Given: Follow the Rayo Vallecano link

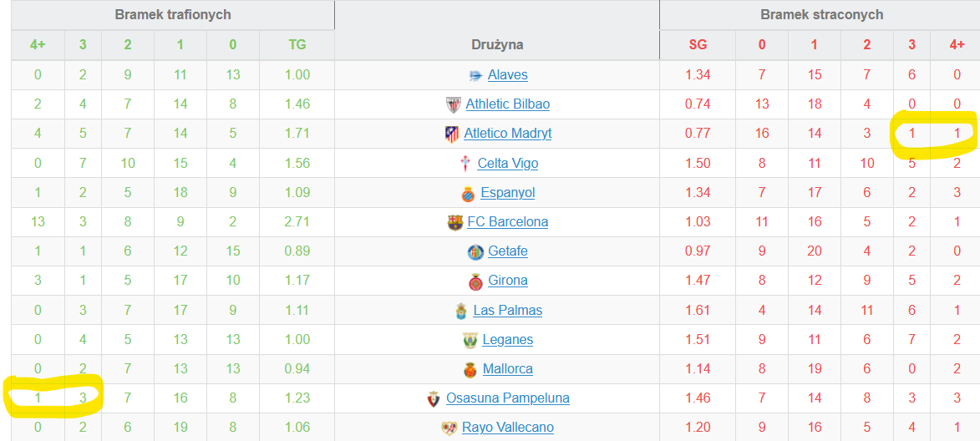Looking at the screenshot, I should [508, 428].
